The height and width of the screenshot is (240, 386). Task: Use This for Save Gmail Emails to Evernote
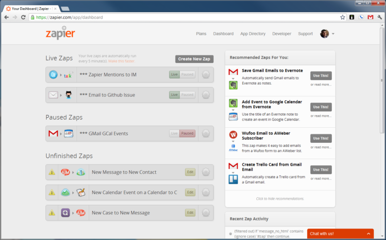(x=321, y=75)
